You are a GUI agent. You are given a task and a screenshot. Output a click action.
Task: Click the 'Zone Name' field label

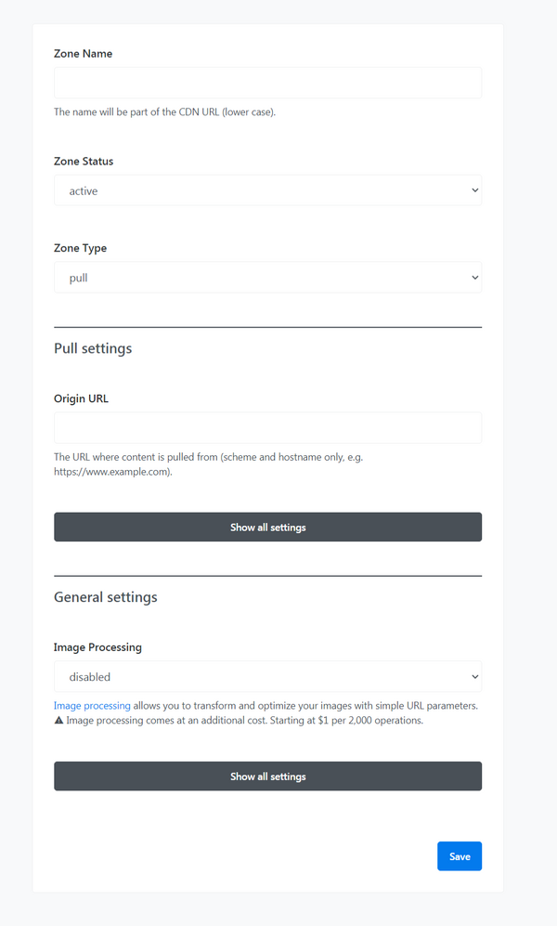tap(84, 54)
